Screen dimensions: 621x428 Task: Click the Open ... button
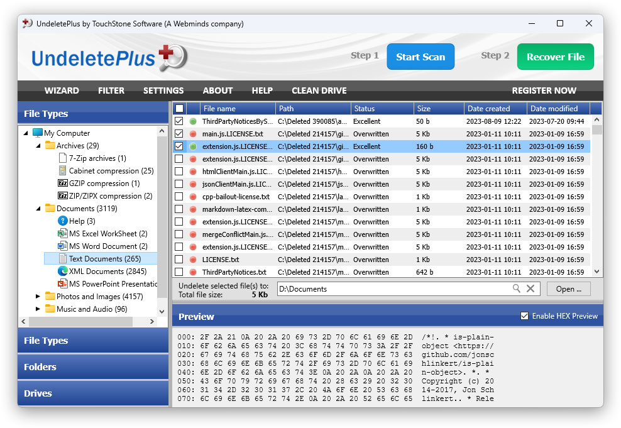pyautogui.click(x=569, y=289)
